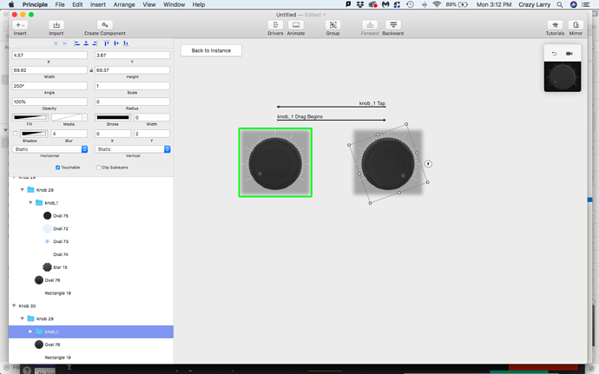Open the Horizontal Static dropdown
The height and width of the screenshot is (374, 599).
(50, 149)
